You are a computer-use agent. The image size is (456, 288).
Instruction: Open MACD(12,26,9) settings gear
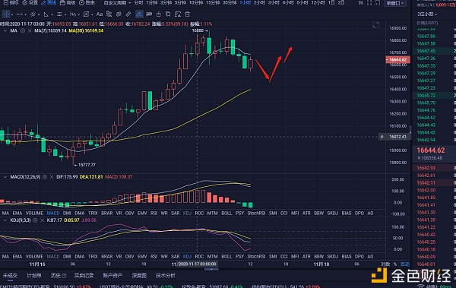(45, 177)
